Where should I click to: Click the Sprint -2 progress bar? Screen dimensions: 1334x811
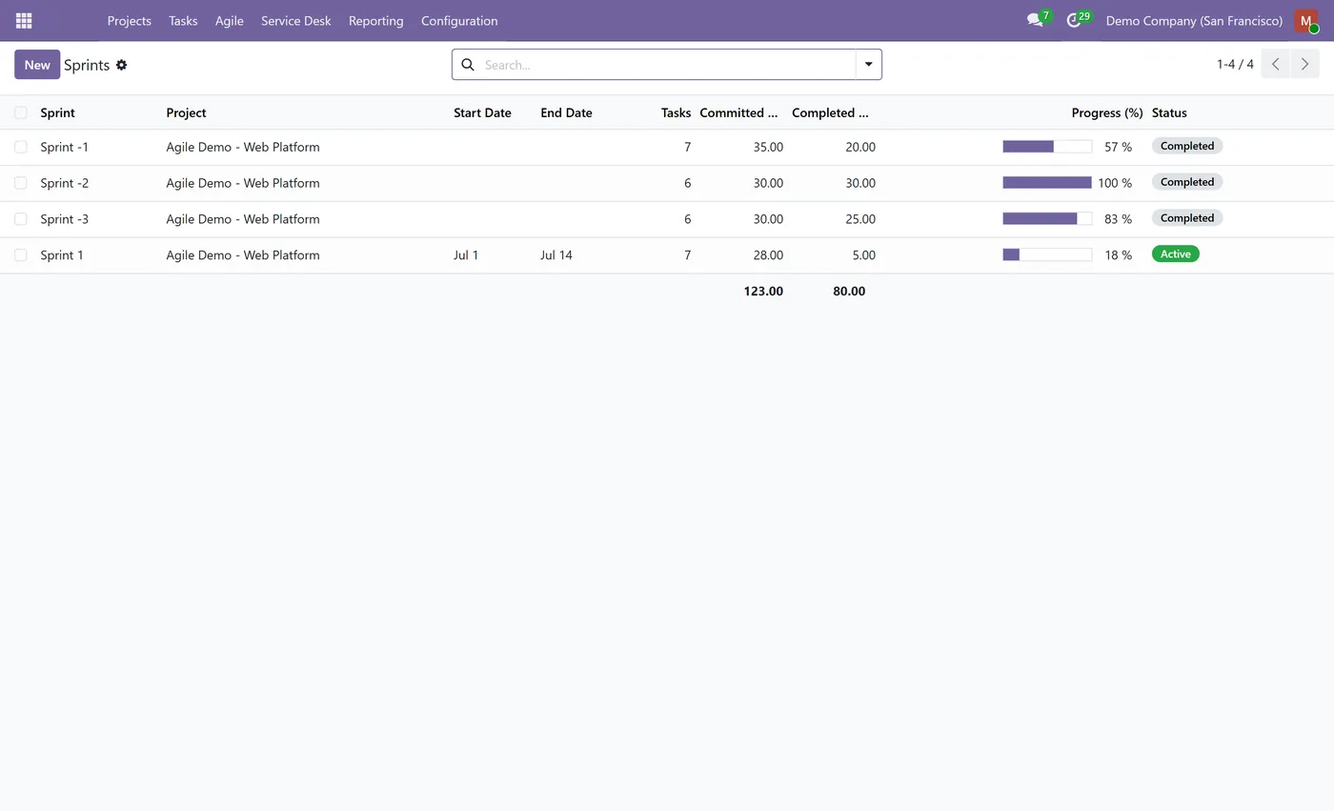point(1047,183)
